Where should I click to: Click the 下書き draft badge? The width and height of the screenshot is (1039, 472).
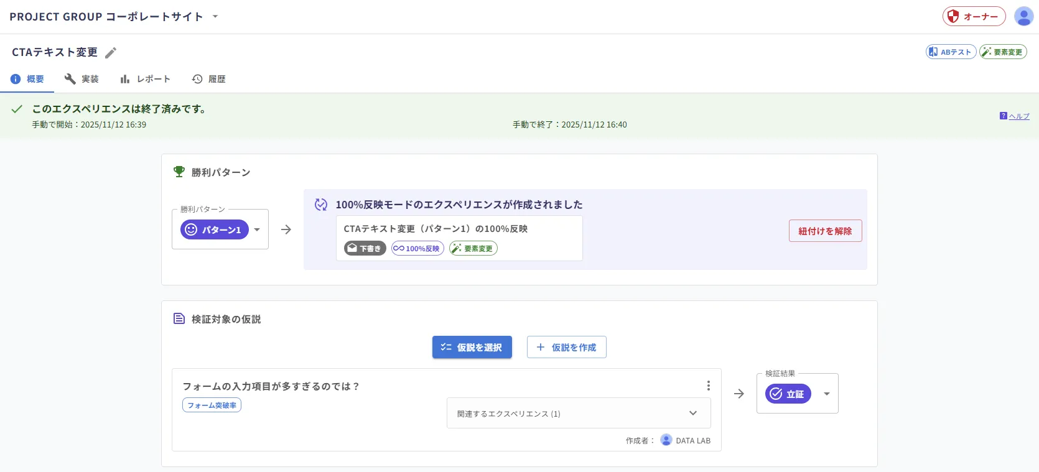click(365, 249)
